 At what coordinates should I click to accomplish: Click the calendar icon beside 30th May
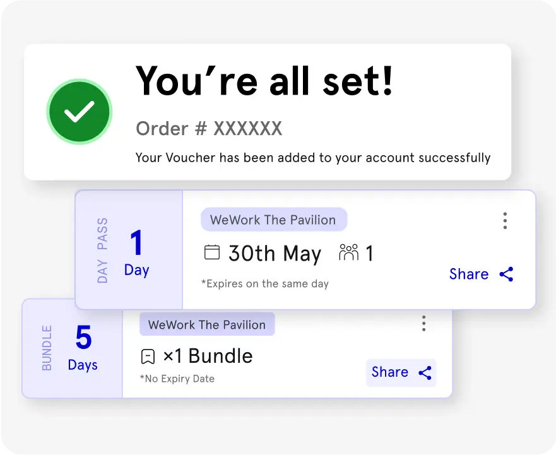[x=212, y=253]
